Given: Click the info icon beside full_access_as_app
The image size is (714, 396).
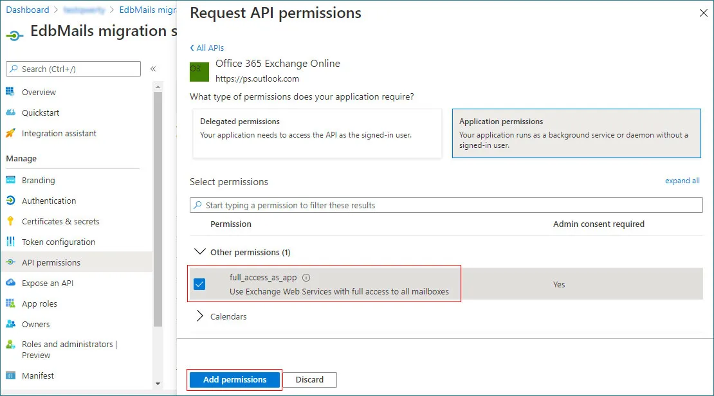Looking at the screenshot, I should click(306, 278).
